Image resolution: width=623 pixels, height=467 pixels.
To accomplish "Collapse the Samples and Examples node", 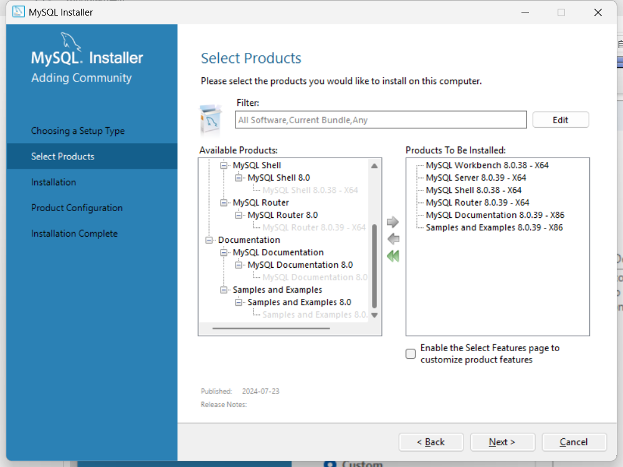I will [x=224, y=290].
